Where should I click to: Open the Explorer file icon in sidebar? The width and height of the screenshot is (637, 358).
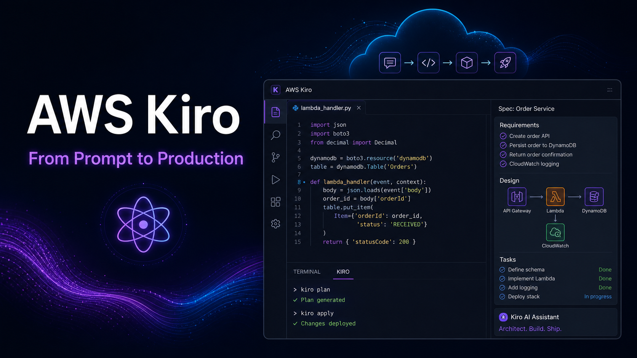(275, 112)
